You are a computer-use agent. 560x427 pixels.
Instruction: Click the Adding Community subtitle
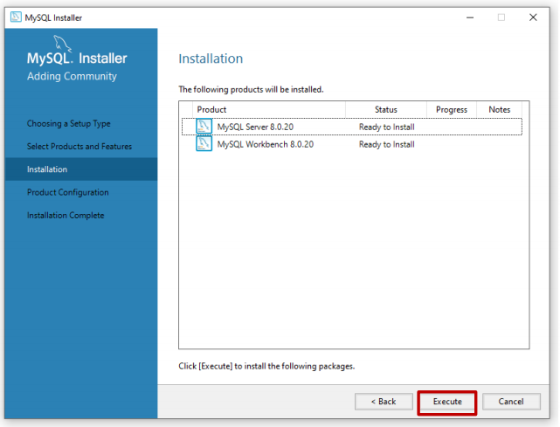[72, 76]
